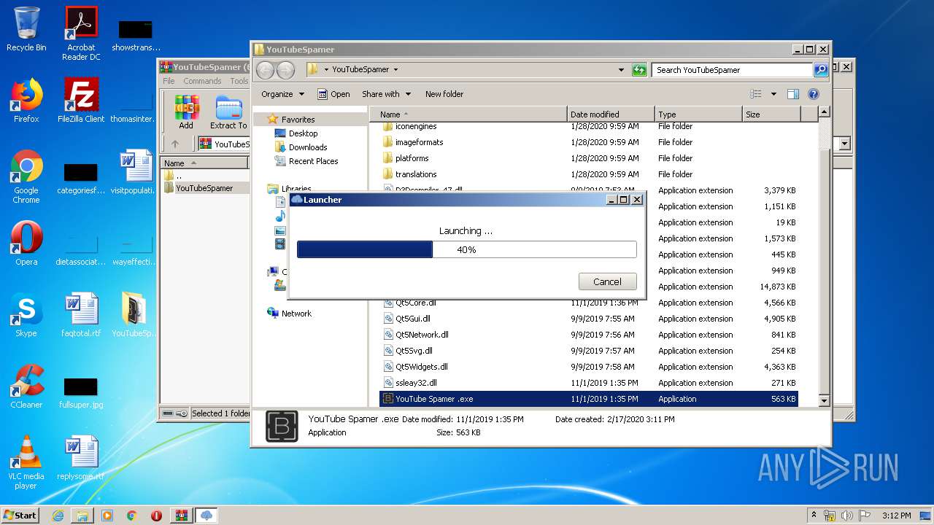Open CCleaner desktop shortcut
934x525 pixels.
click(26, 386)
